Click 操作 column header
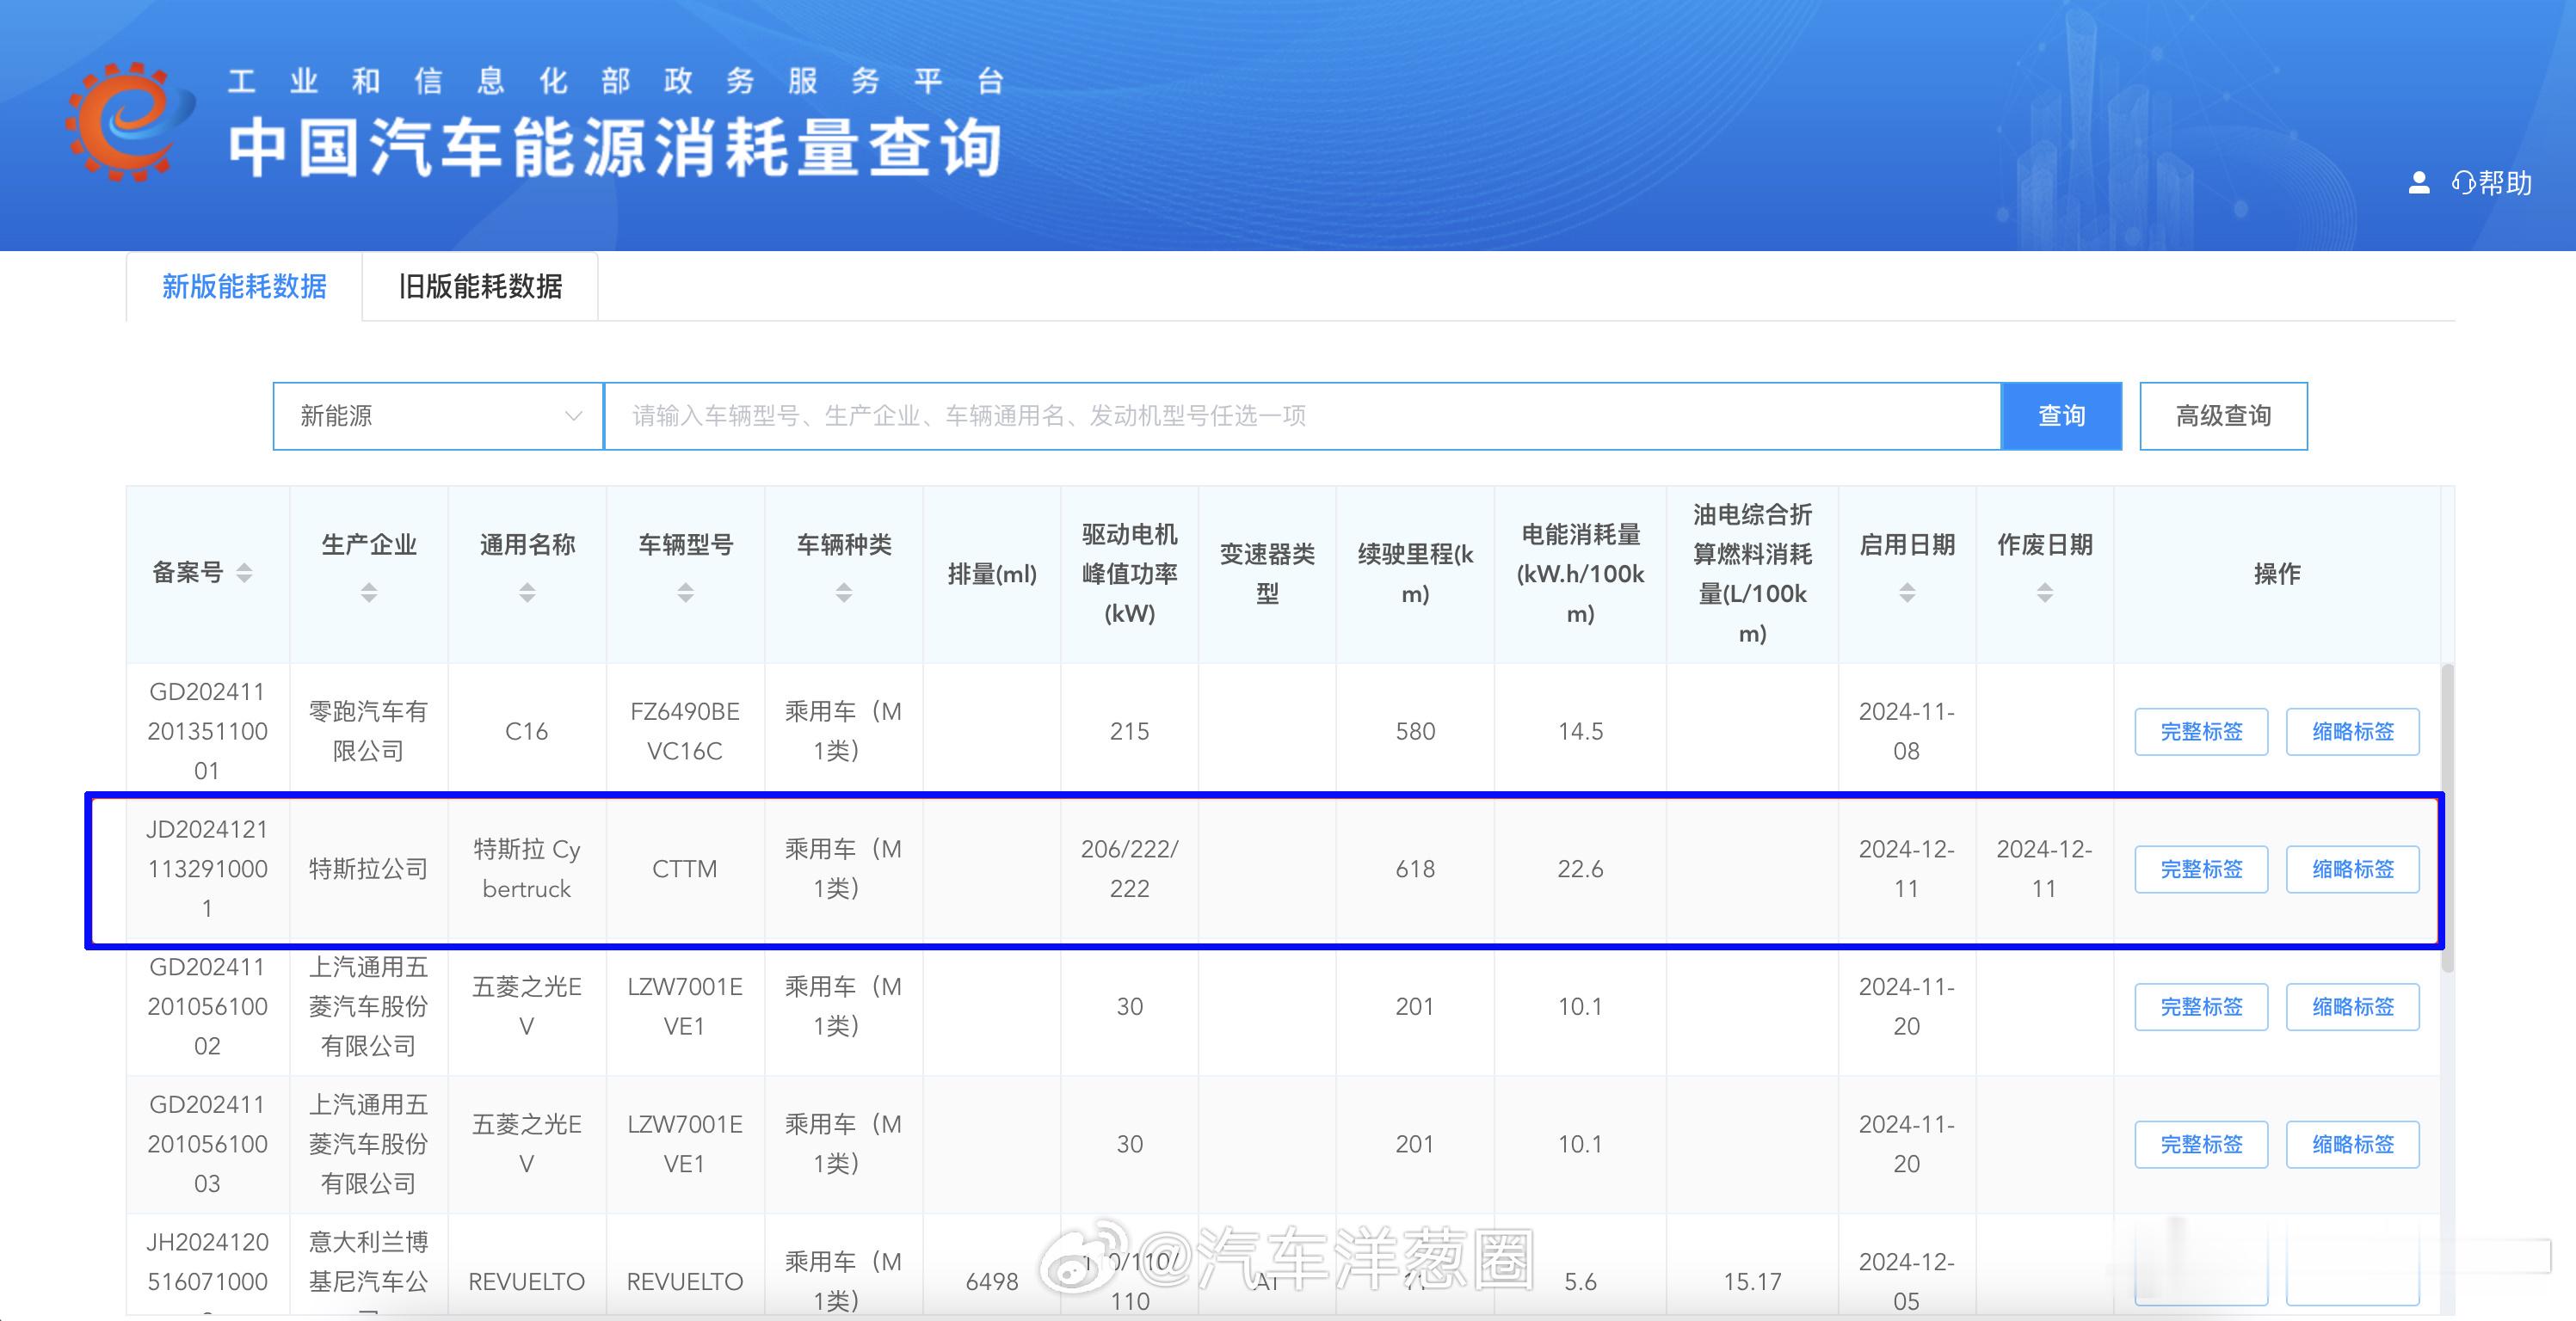2576x1321 pixels. click(x=2277, y=574)
